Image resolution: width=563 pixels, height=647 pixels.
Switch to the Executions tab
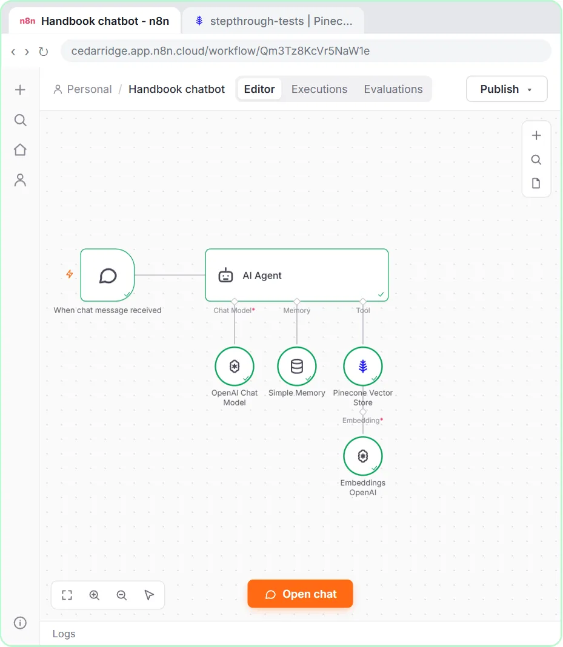pyautogui.click(x=319, y=89)
